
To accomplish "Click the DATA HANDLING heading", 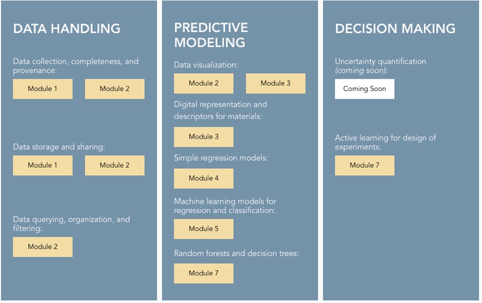I will (67, 29).
